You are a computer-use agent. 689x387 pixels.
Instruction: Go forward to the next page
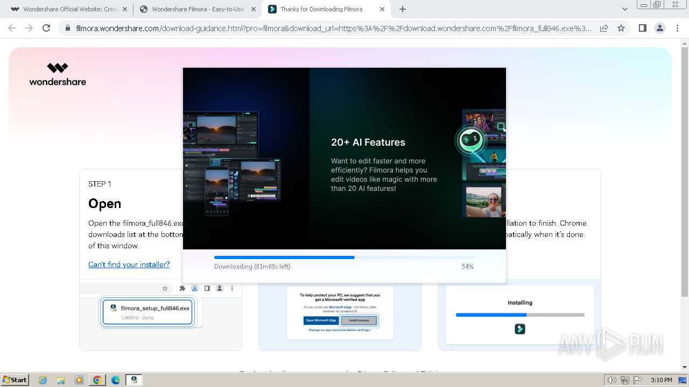29,28
